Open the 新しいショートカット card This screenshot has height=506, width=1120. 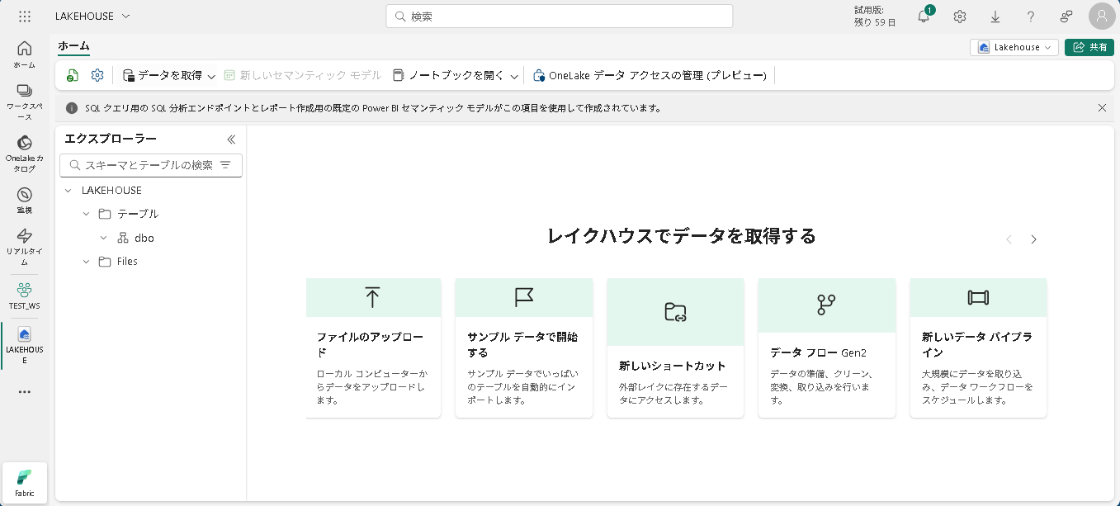pyautogui.click(x=675, y=348)
